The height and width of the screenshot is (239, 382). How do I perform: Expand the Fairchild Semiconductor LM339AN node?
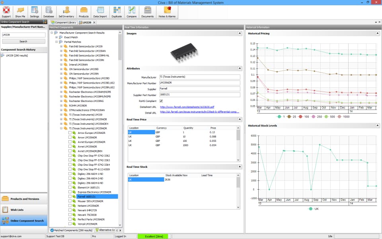click(x=61, y=51)
